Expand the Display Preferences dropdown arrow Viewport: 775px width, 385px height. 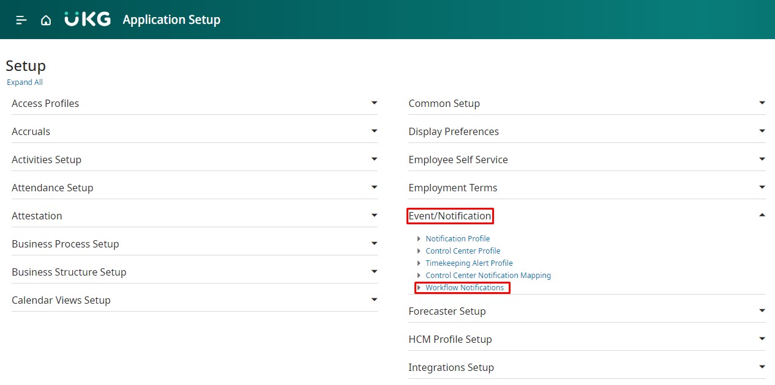(762, 131)
